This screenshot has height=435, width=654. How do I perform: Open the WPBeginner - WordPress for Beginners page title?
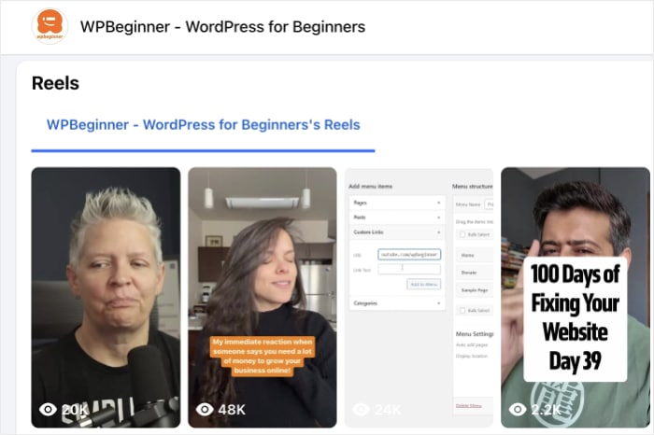coord(222,27)
